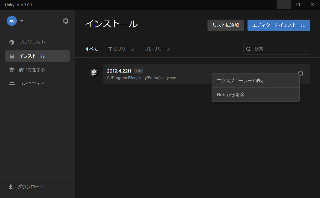Click the magnifying glass search icon
The height and width of the screenshot is (198, 320).
[x=248, y=49]
